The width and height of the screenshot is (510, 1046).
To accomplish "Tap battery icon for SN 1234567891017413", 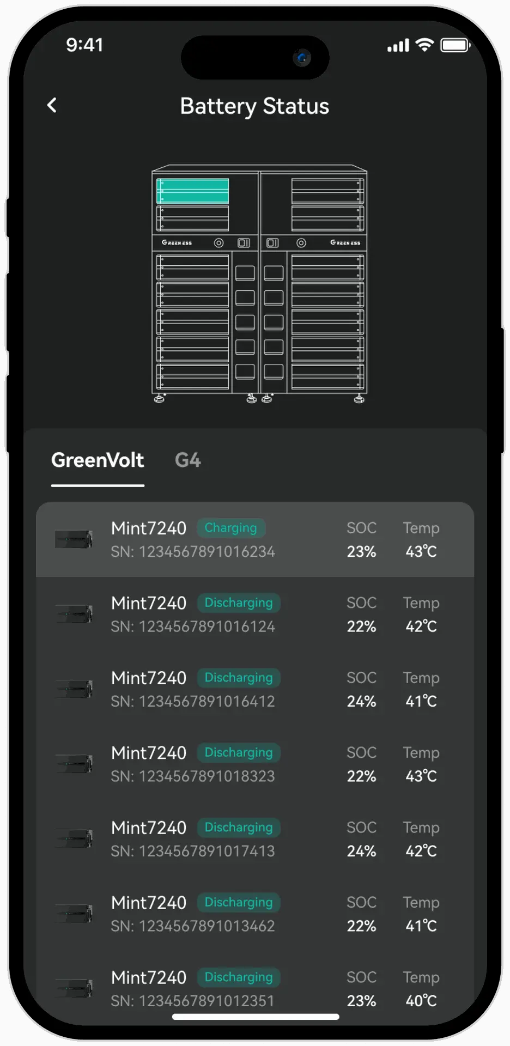I will pyautogui.click(x=74, y=838).
